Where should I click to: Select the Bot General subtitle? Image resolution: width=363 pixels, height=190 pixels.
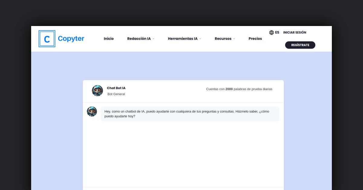(116, 94)
